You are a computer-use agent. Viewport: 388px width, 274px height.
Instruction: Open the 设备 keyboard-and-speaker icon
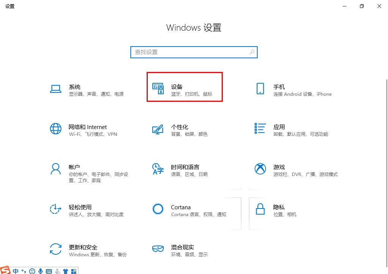pyautogui.click(x=158, y=89)
